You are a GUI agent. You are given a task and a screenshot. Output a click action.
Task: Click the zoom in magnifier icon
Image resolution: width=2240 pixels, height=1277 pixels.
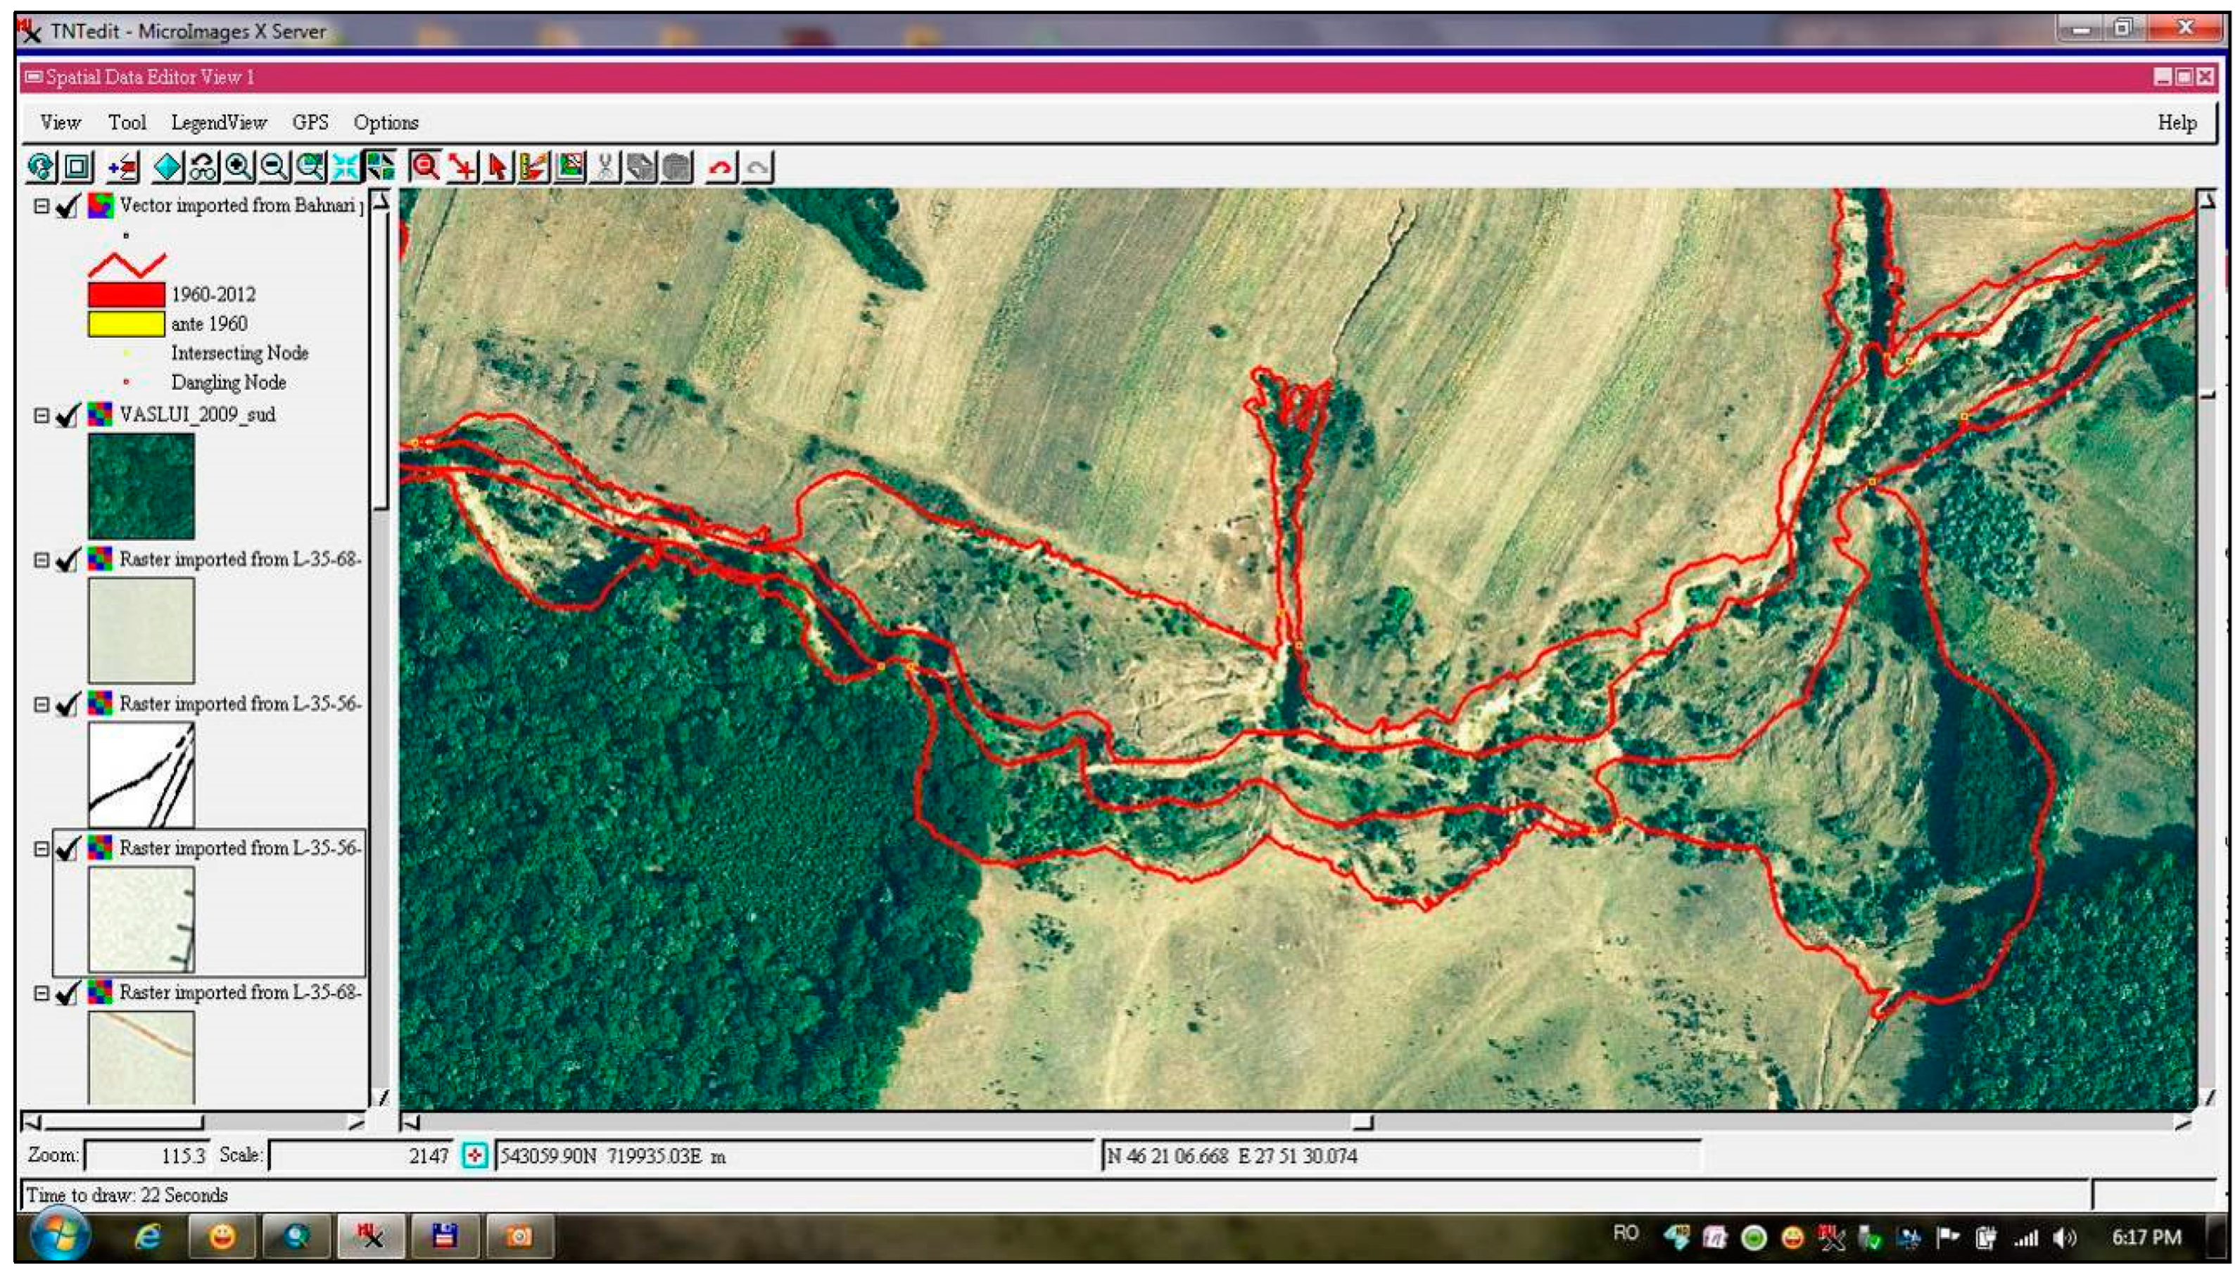[239, 167]
